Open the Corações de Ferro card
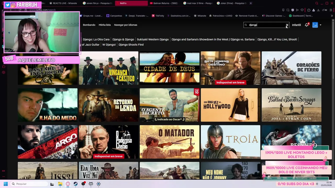 292,68
